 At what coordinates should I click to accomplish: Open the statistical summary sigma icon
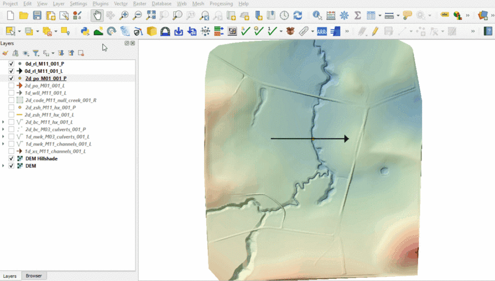click(x=358, y=15)
